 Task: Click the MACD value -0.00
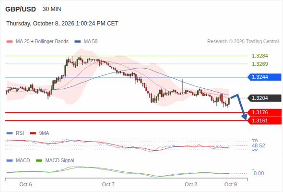258,173
